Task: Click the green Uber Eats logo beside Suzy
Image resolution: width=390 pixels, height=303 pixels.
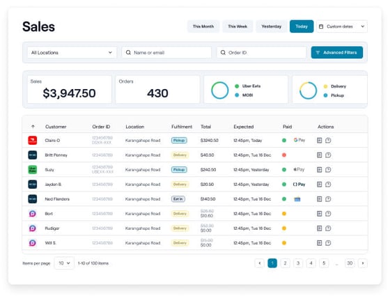Action: [x=33, y=170]
